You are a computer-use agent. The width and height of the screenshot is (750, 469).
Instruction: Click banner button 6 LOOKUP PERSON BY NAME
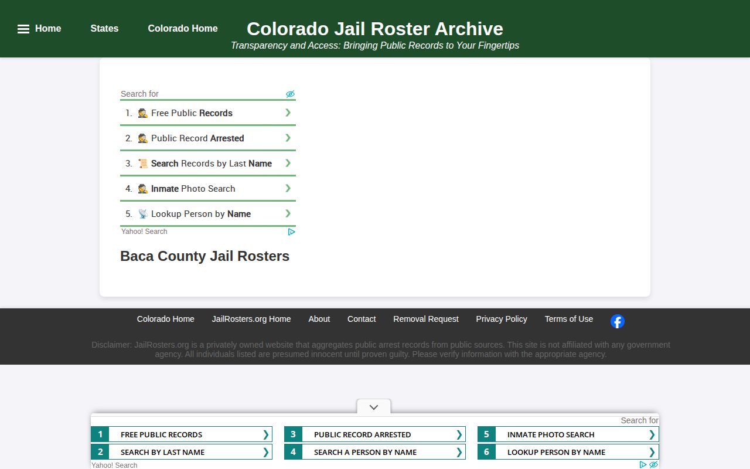coord(568,452)
